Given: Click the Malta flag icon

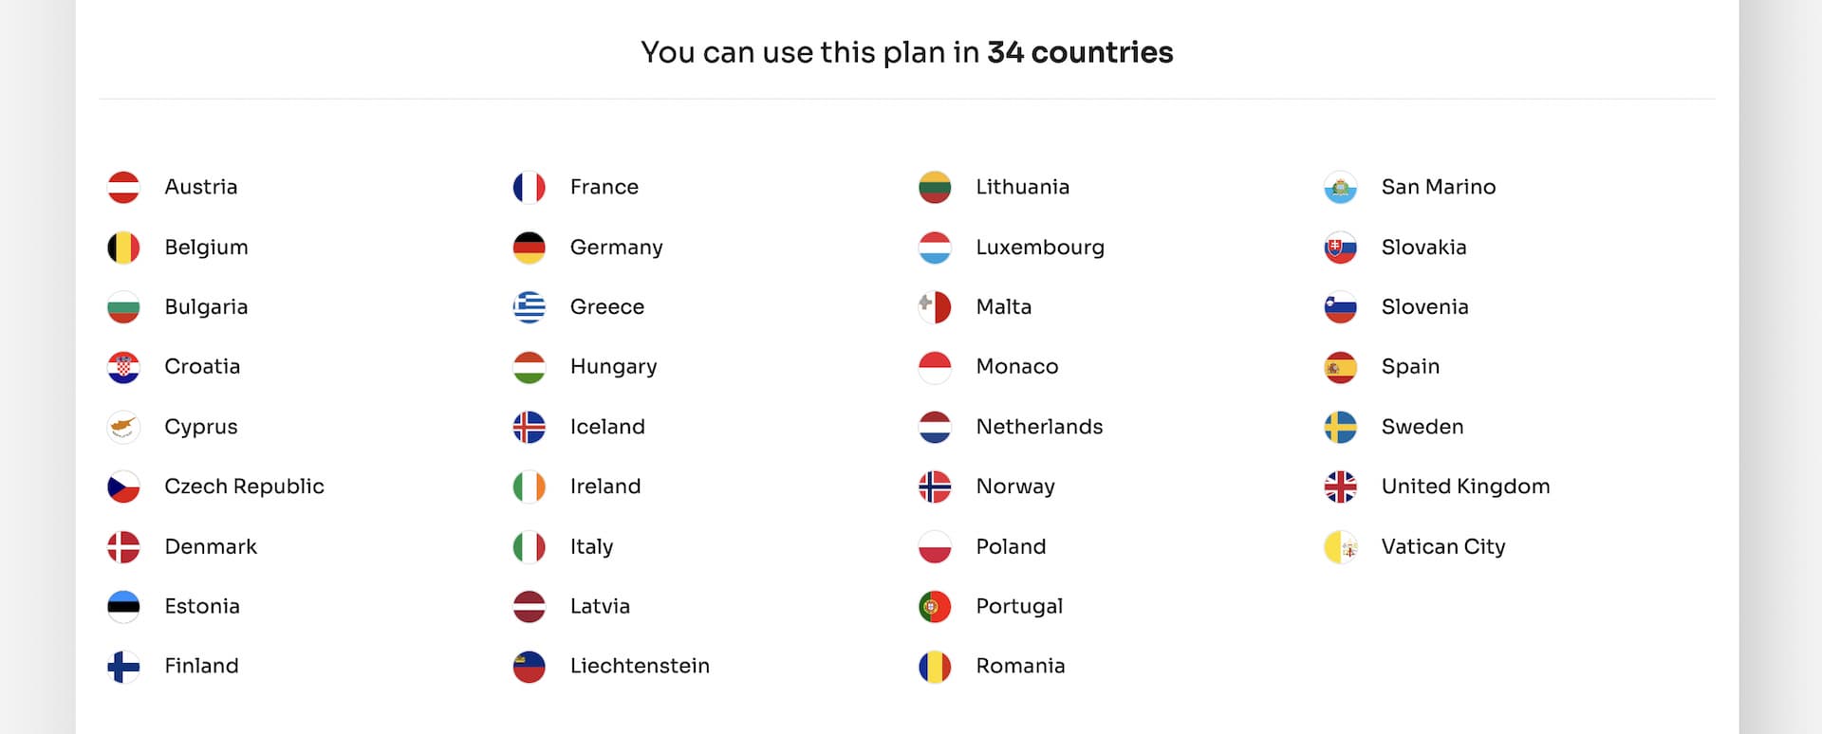Looking at the screenshot, I should [935, 307].
